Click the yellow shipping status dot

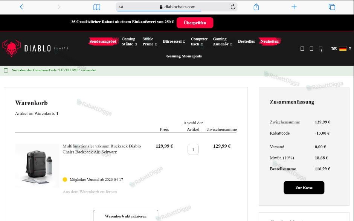click(x=65, y=179)
